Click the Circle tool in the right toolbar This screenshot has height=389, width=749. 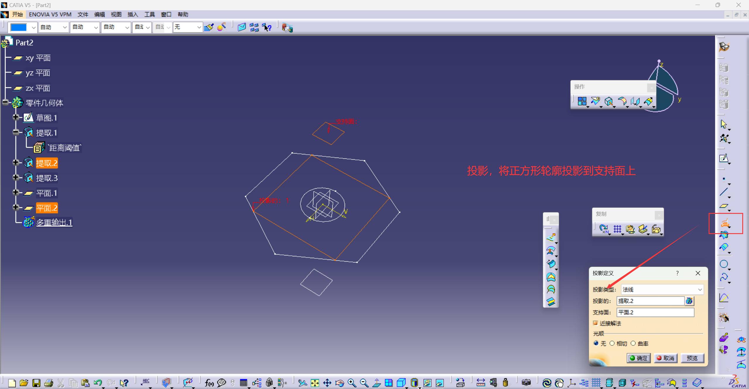724,264
